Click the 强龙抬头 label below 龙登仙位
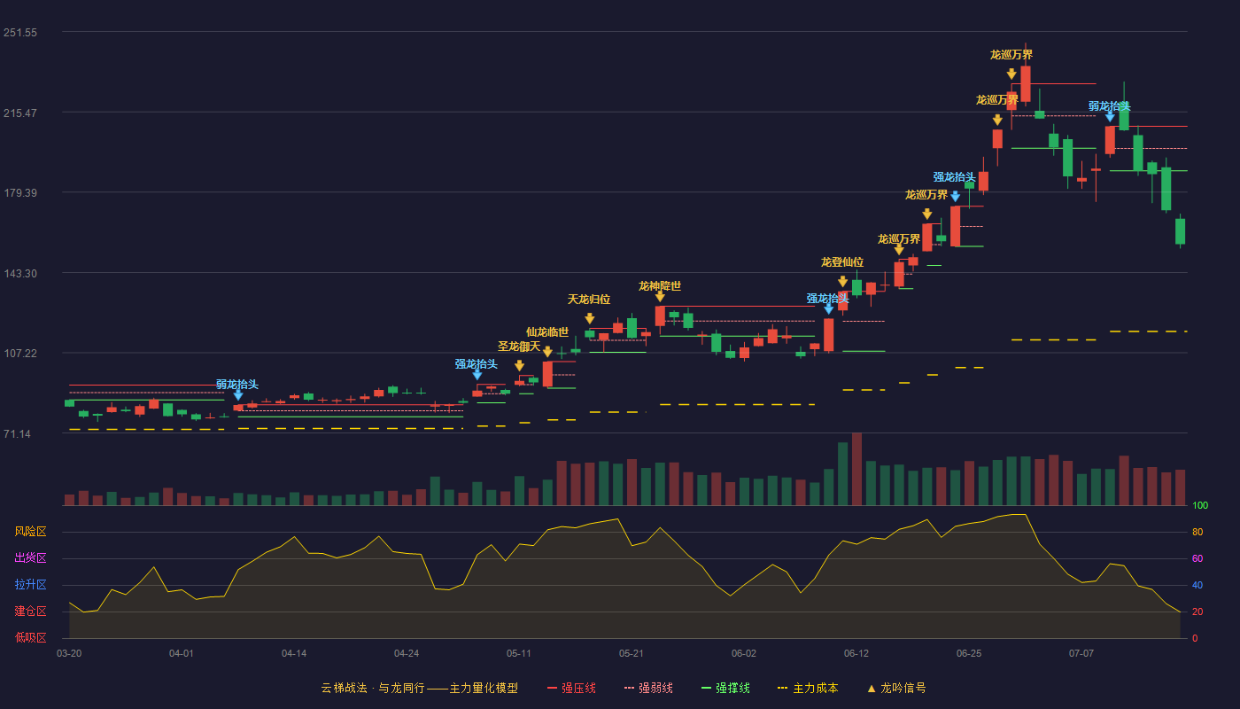Viewport: 1240px width, 709px height. (x=828, y=299)
